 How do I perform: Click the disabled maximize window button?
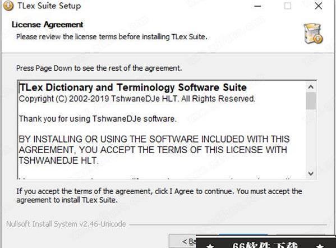[288, 6]
